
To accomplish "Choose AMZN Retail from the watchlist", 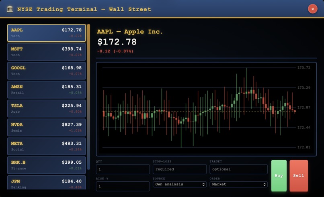I will [x=47, y=90].
